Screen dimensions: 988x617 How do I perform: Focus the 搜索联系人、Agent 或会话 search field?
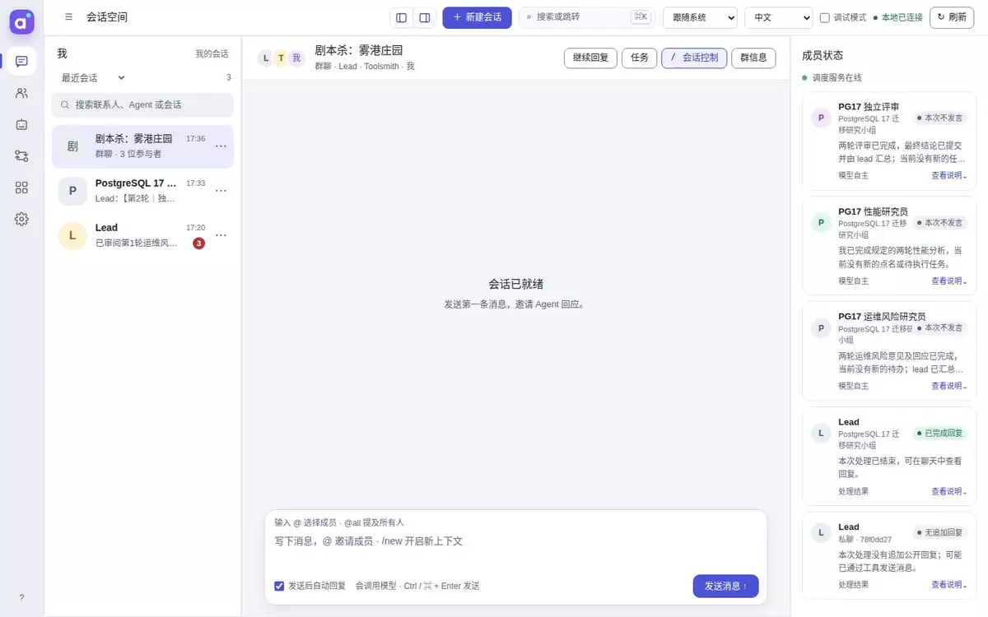click(142, 104)
